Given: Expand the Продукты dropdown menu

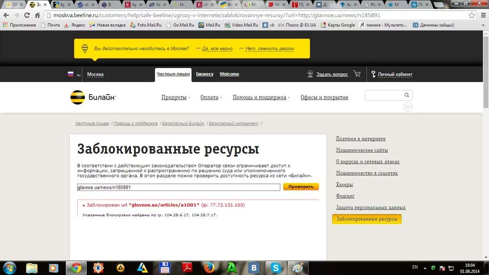Looking at the screenshot, I should [x=176, y=97].
